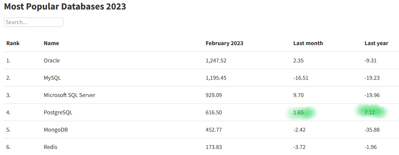Click Oracle's score 1,247.52
The image size is (399, 155).
[216, 61]
